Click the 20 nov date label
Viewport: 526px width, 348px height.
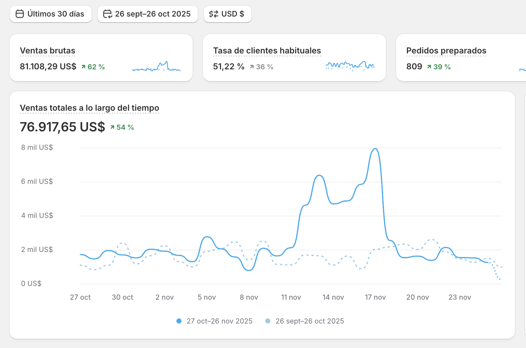coord(417,297)
